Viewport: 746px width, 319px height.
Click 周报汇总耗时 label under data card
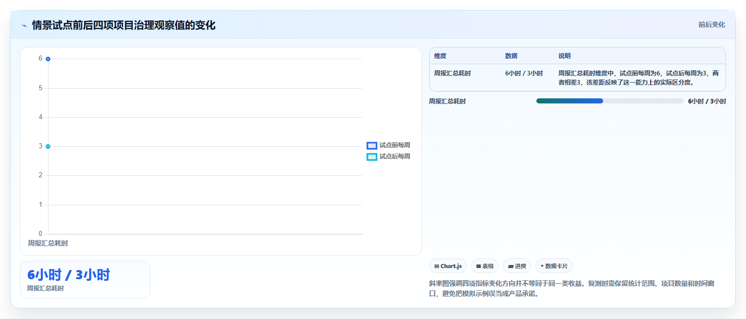[x=45, y=288]
